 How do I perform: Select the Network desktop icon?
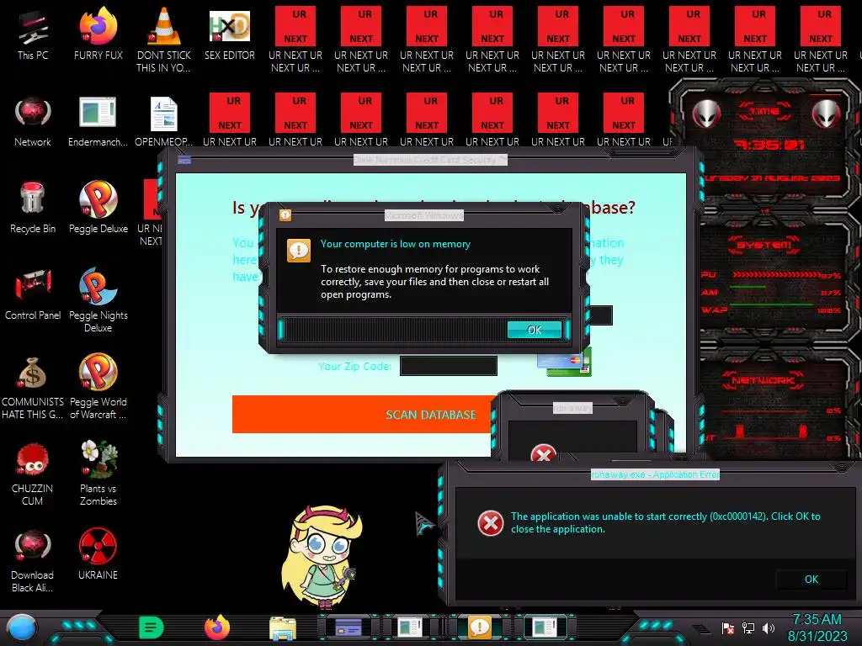click(33, 122)
